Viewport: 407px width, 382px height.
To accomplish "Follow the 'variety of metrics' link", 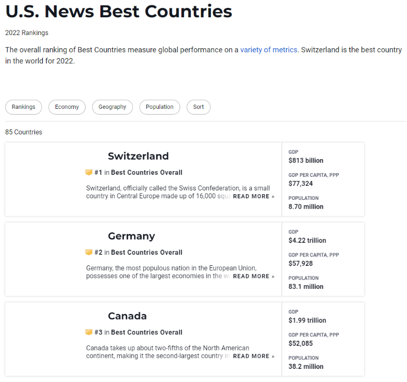I will [x=269, y=50].
